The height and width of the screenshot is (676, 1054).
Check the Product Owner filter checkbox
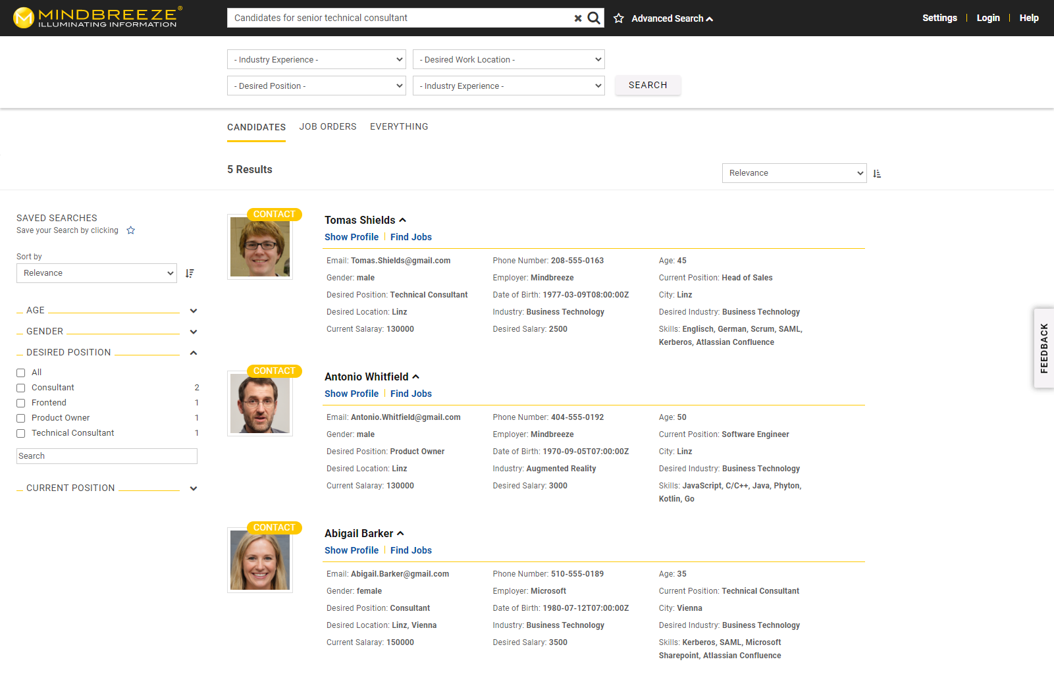coord(21,418)
